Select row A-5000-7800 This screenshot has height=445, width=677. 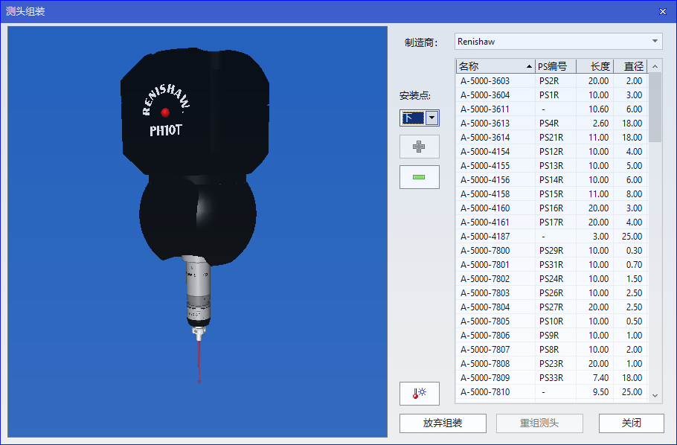(x=552, y=251)
